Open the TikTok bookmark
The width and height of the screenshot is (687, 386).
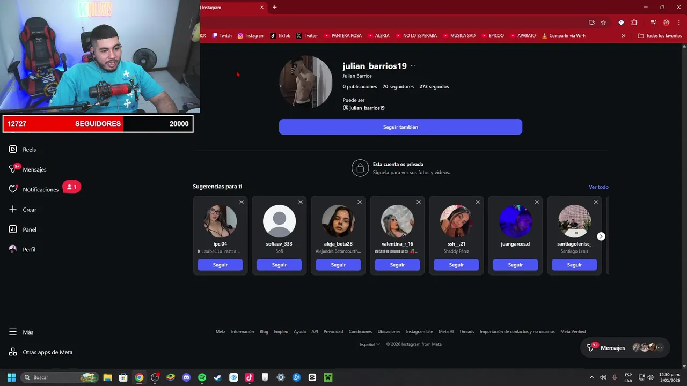coord(280,36)
